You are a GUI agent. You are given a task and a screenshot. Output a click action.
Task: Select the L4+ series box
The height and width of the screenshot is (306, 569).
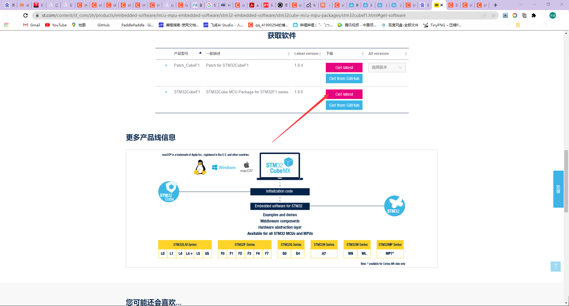click(189, 254)
